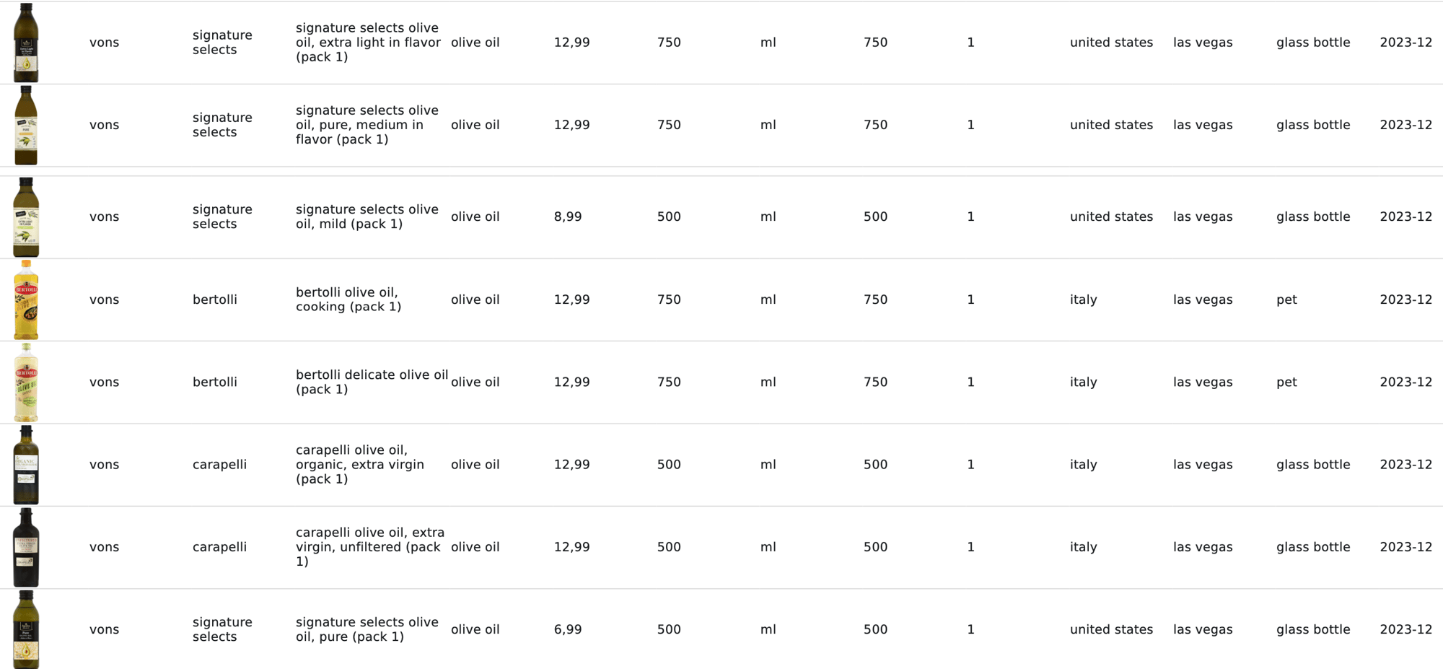Click 'signature selects olive oil, mild' product name
The height and width of the screenshot is (669, 1443).
[x=367, y=217]
